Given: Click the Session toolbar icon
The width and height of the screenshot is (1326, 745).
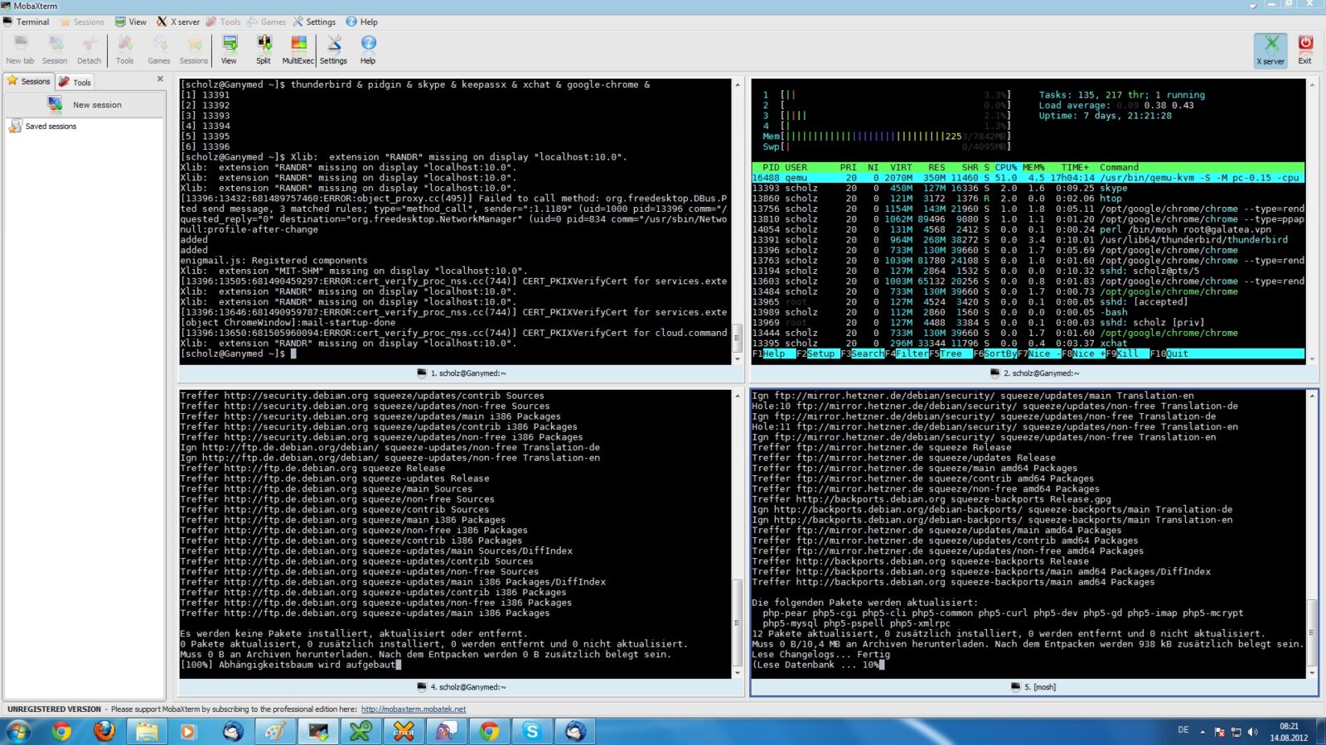Looking at the screenshot, I should click(55, 50).
